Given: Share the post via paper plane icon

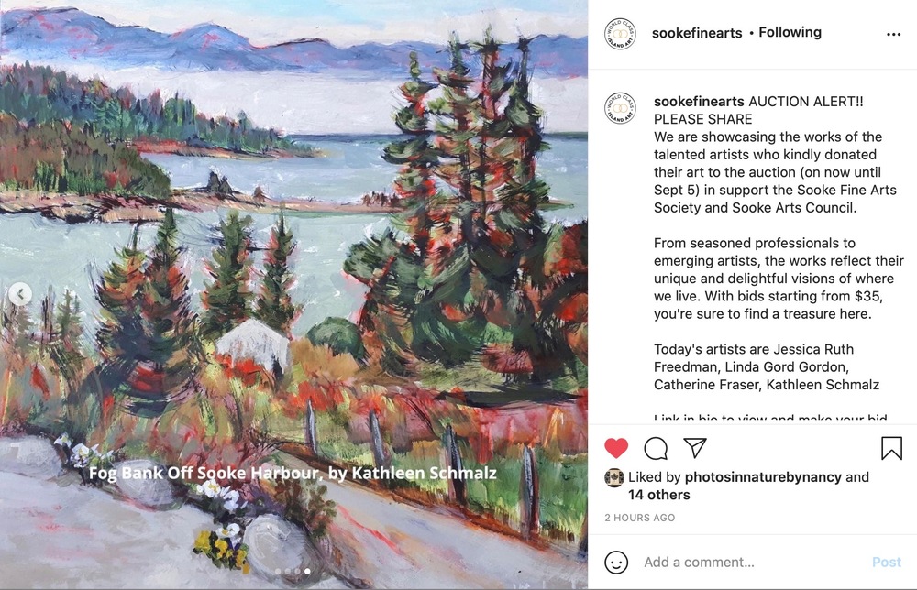Looking at the screenshot, I should [695, 447].
